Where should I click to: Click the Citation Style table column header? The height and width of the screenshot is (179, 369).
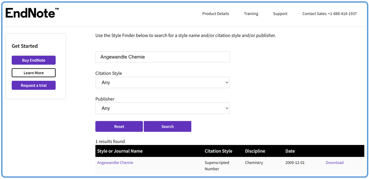218,151
